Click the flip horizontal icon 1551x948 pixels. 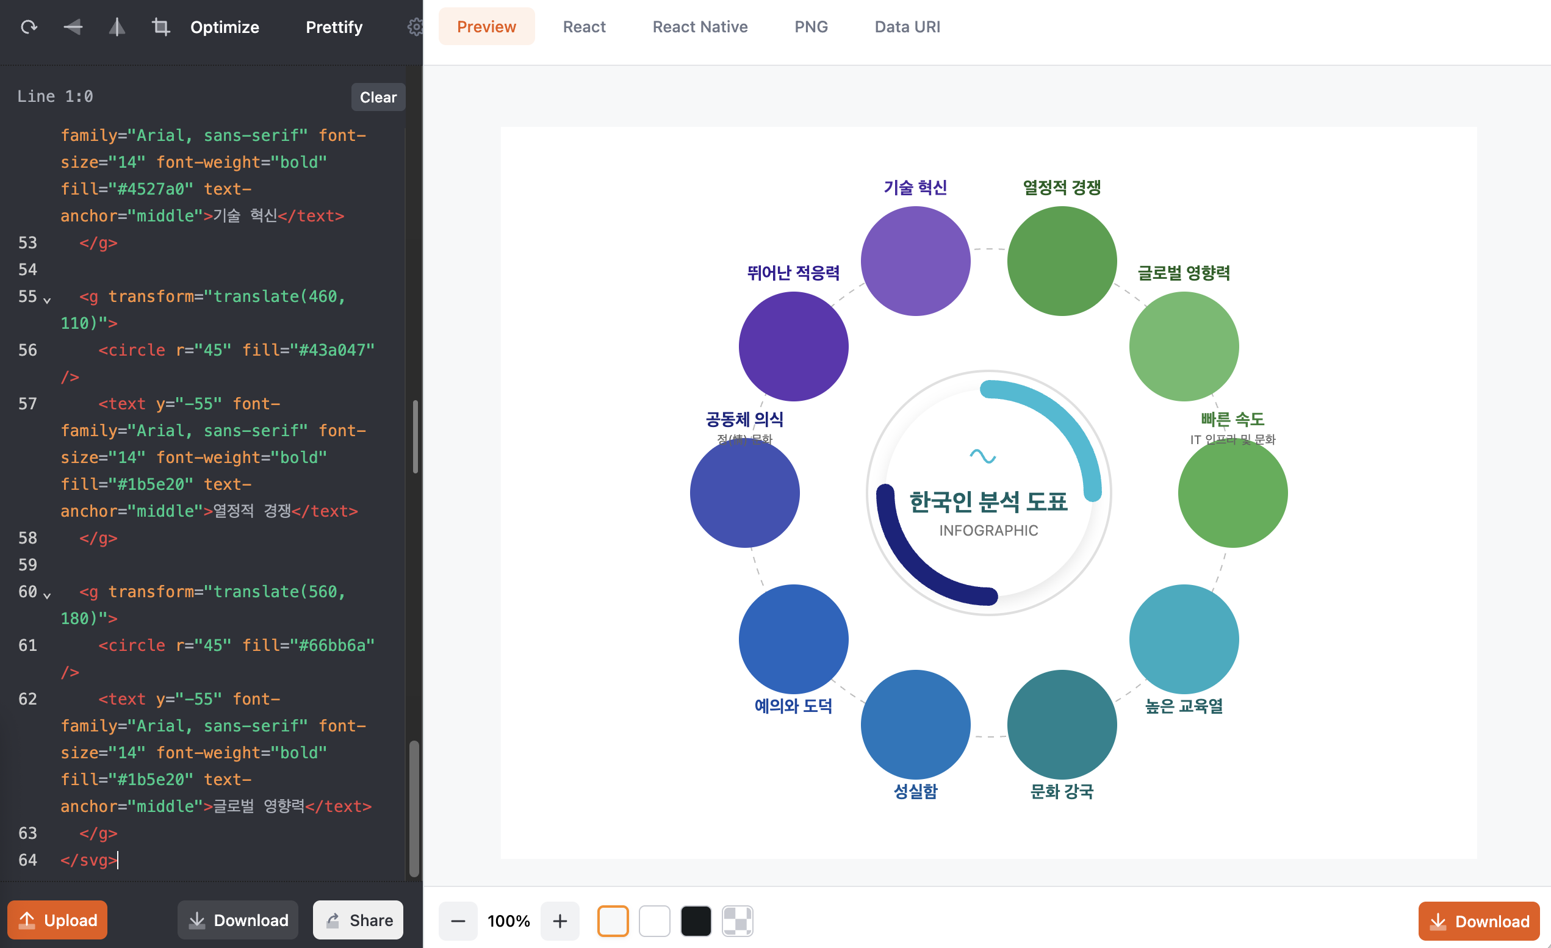[117, 27]
